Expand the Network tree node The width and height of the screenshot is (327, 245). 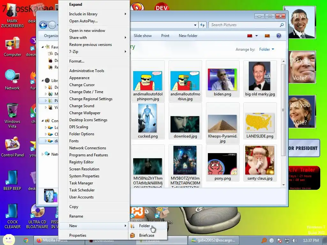pos(42,154)
